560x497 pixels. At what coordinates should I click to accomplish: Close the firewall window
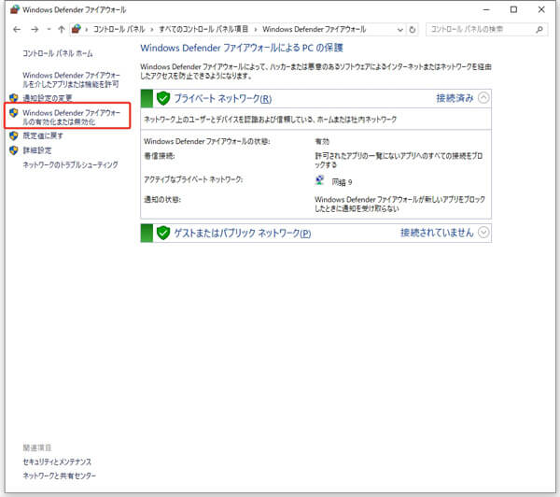pyautogui.click(x=541, y=9)
